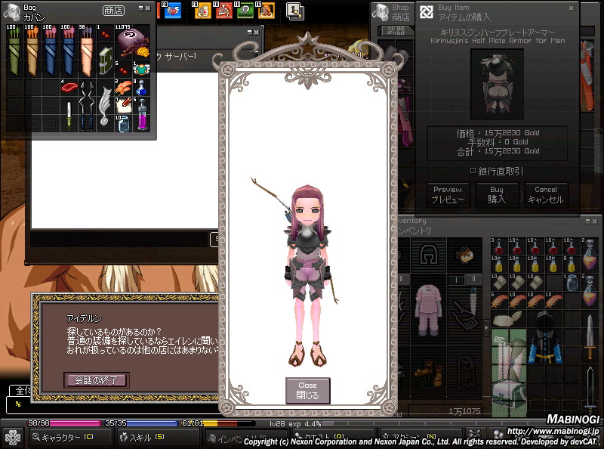This screenshot has height=449, width=604.
Task: Open the 武器 tab in Shop
Action: point(396,31)
